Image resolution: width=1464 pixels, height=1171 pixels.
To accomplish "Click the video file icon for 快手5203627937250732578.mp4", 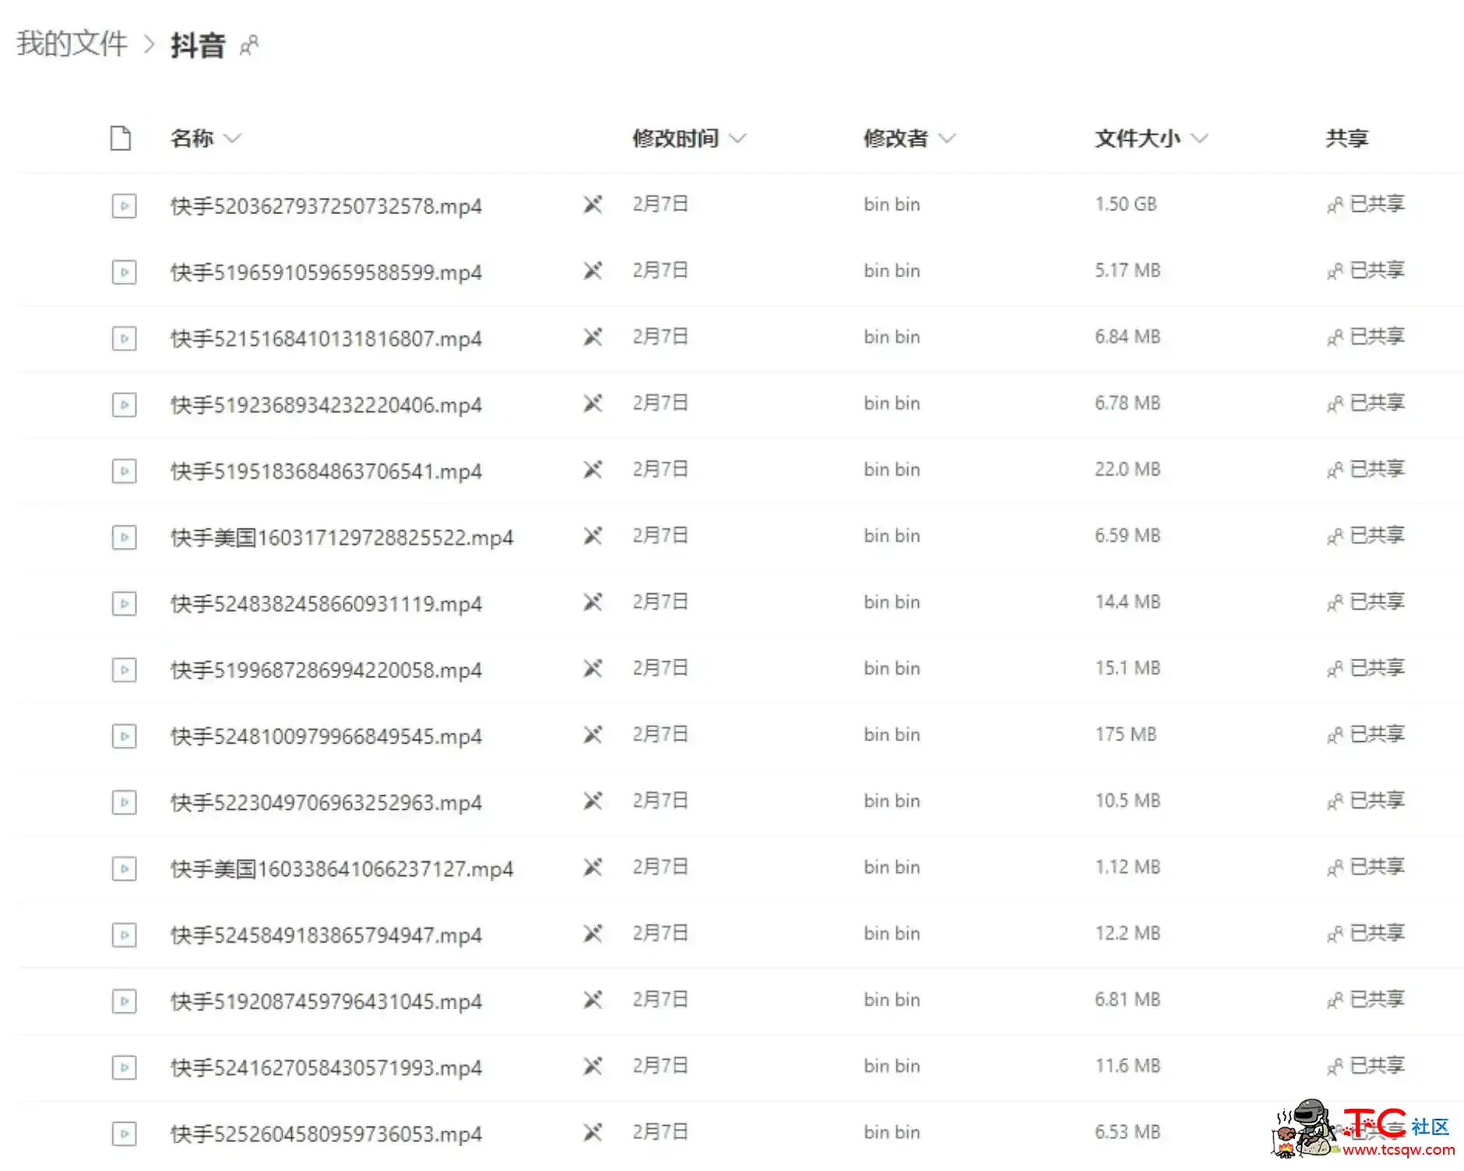I will coord(124,206).
